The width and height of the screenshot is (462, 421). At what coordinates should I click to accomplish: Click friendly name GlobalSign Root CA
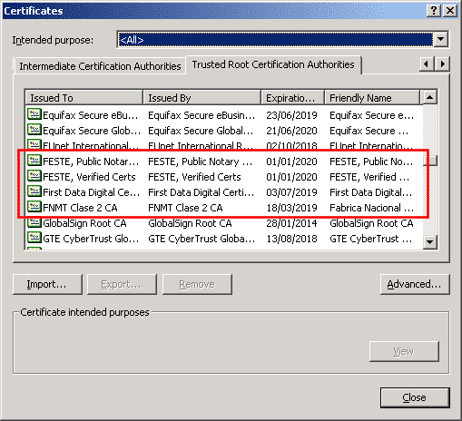pos(371,223)
